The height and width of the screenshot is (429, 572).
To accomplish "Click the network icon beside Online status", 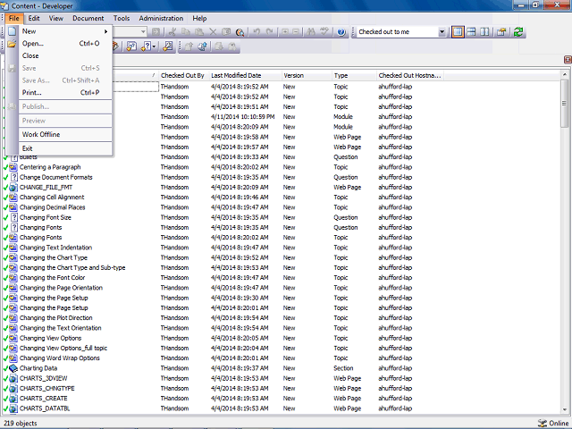I will pos(543,423).
